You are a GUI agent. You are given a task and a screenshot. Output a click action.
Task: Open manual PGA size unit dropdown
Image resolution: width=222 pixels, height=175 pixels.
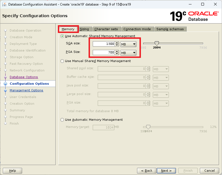click(x=161, y=104)
